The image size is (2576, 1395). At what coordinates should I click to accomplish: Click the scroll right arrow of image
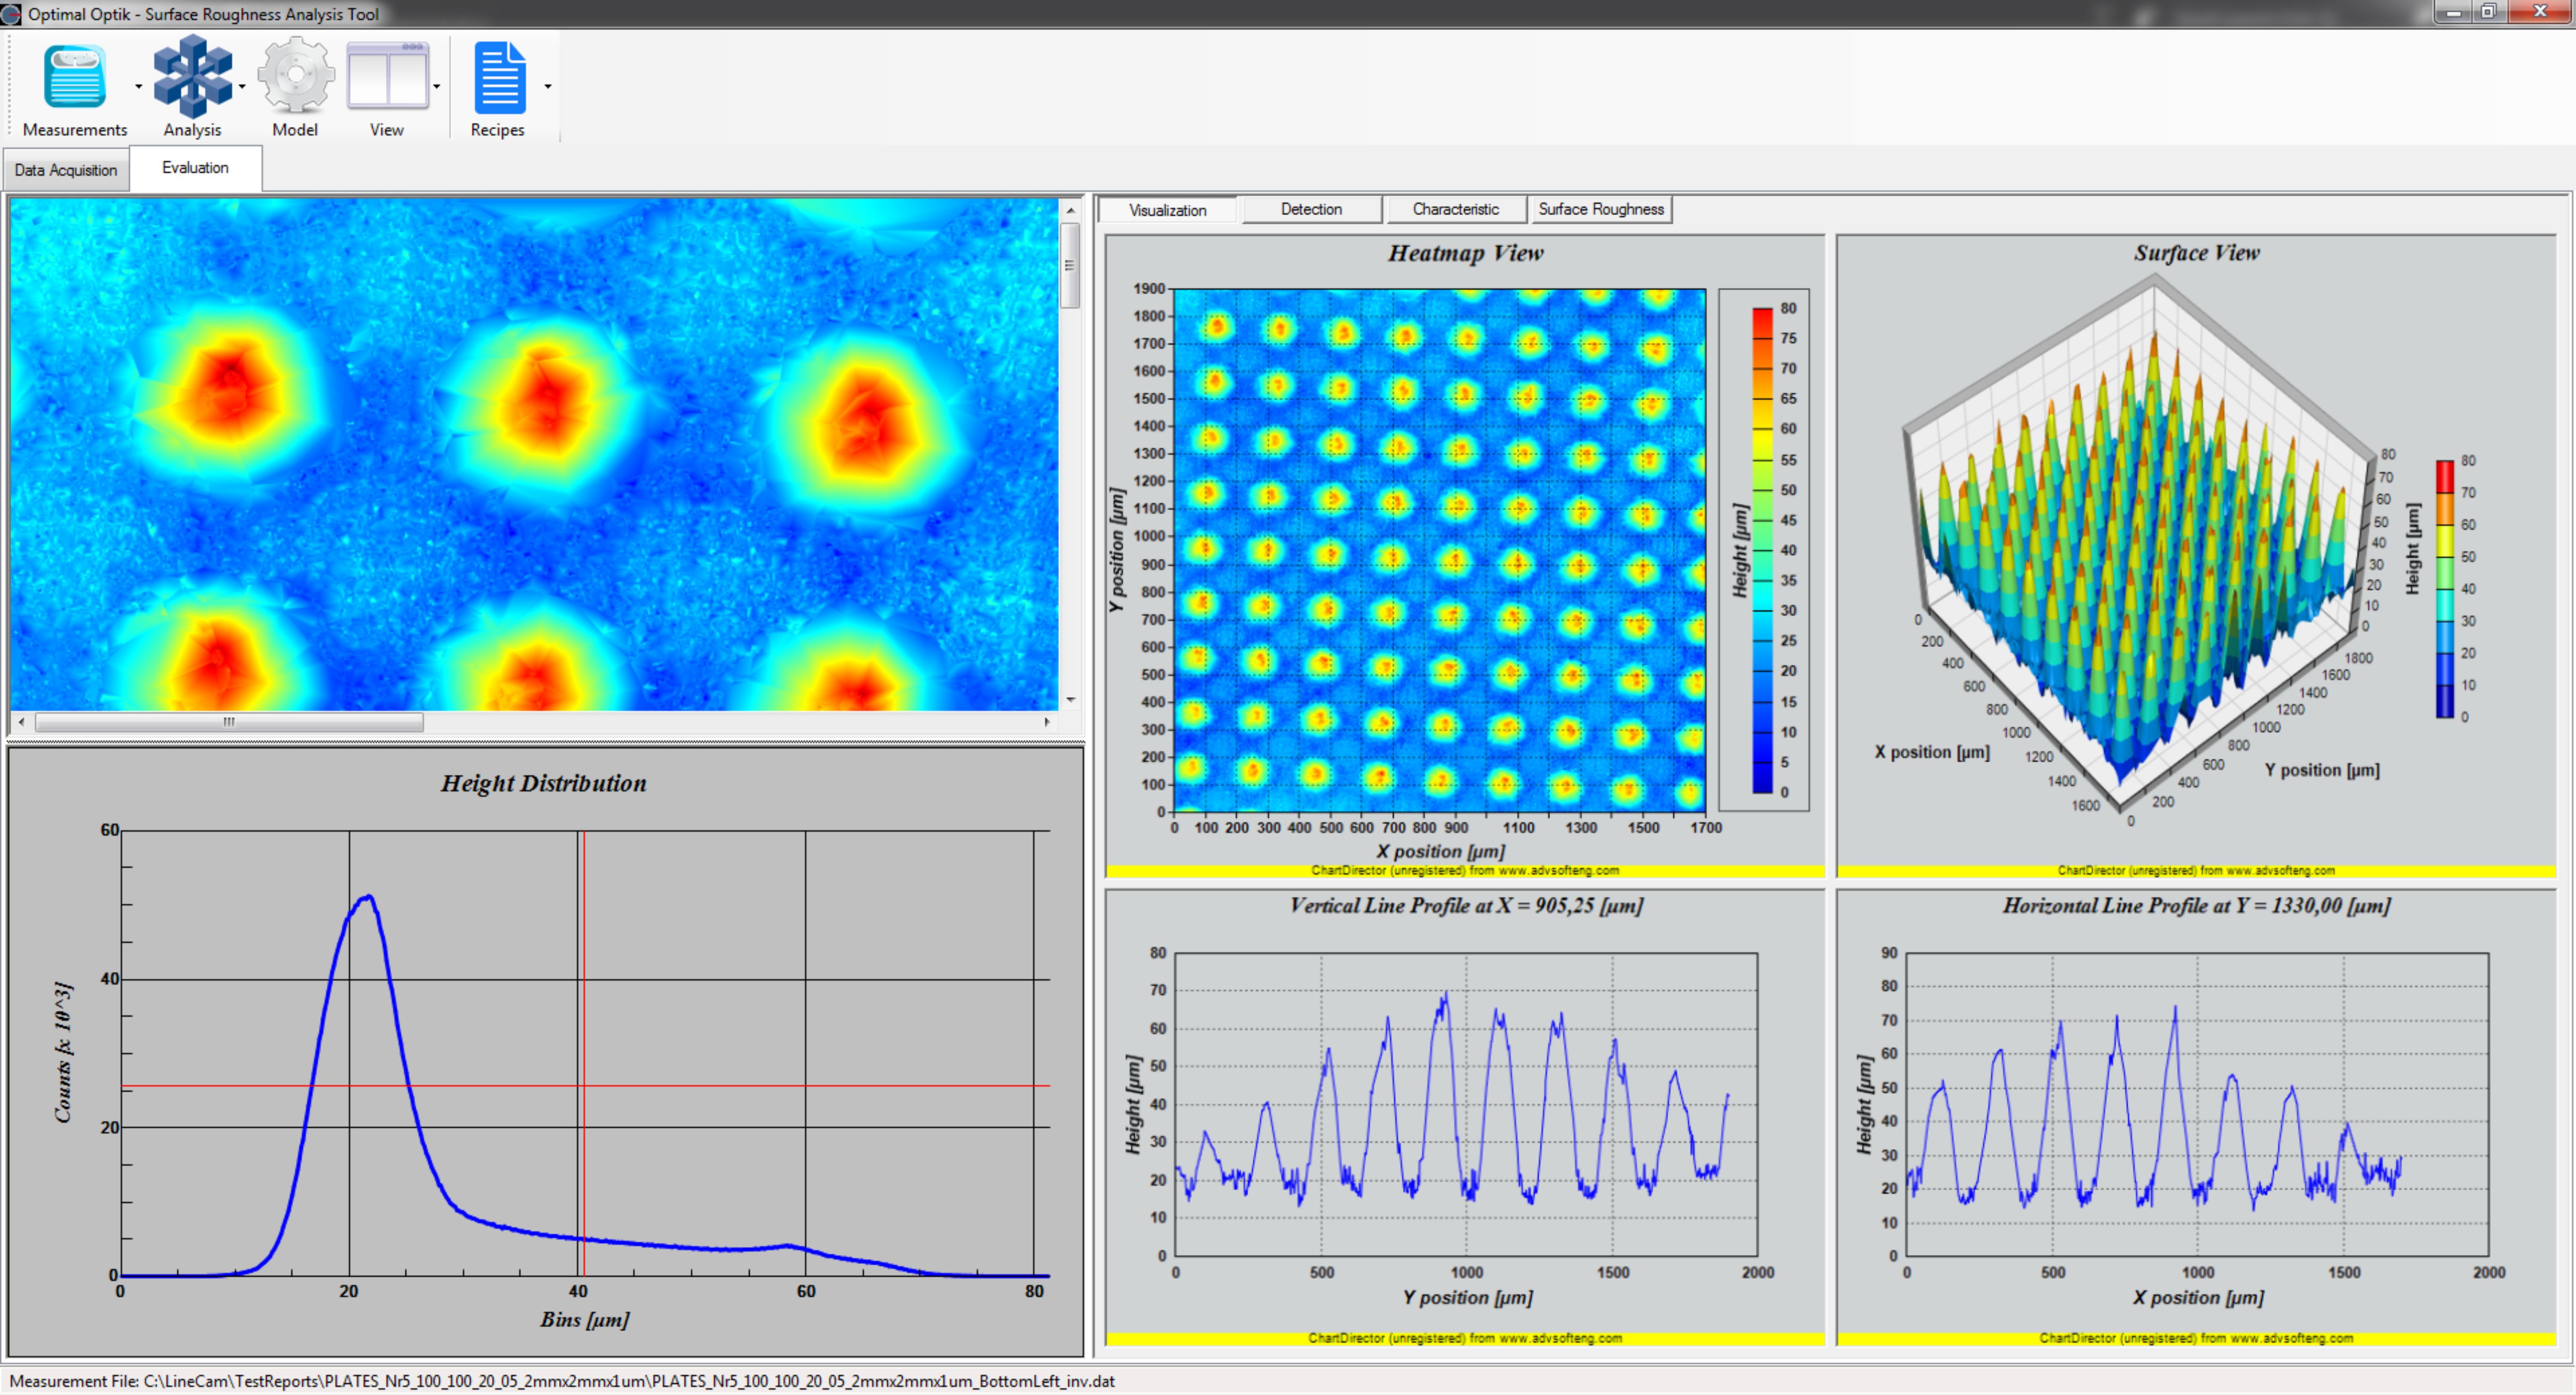[x=1047, y=721]
